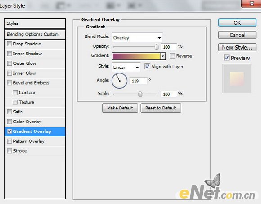Viewport: 261px width, 204px height.
Task: Open the gradient picker arrow
Action: pos(163,56)
